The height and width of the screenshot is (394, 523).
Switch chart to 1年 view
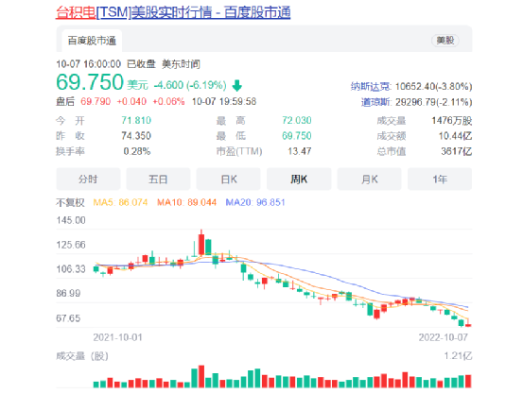[x=440, y=180]
